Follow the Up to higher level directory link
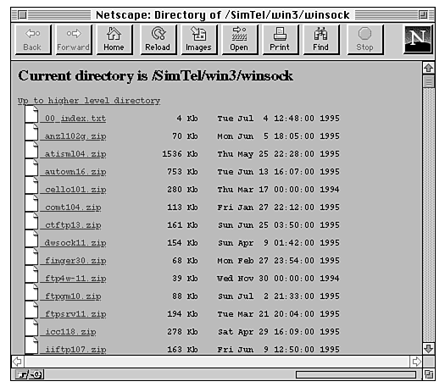This screenshot has width=445, height=387. pyautogui.click(x=89, y=101)
